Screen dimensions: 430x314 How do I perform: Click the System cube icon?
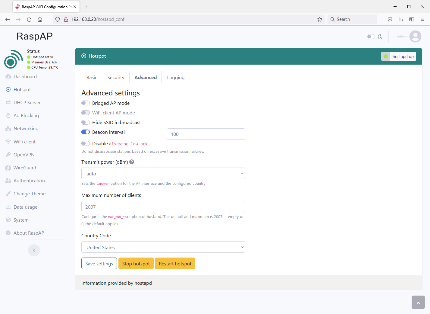pos(8,220)
